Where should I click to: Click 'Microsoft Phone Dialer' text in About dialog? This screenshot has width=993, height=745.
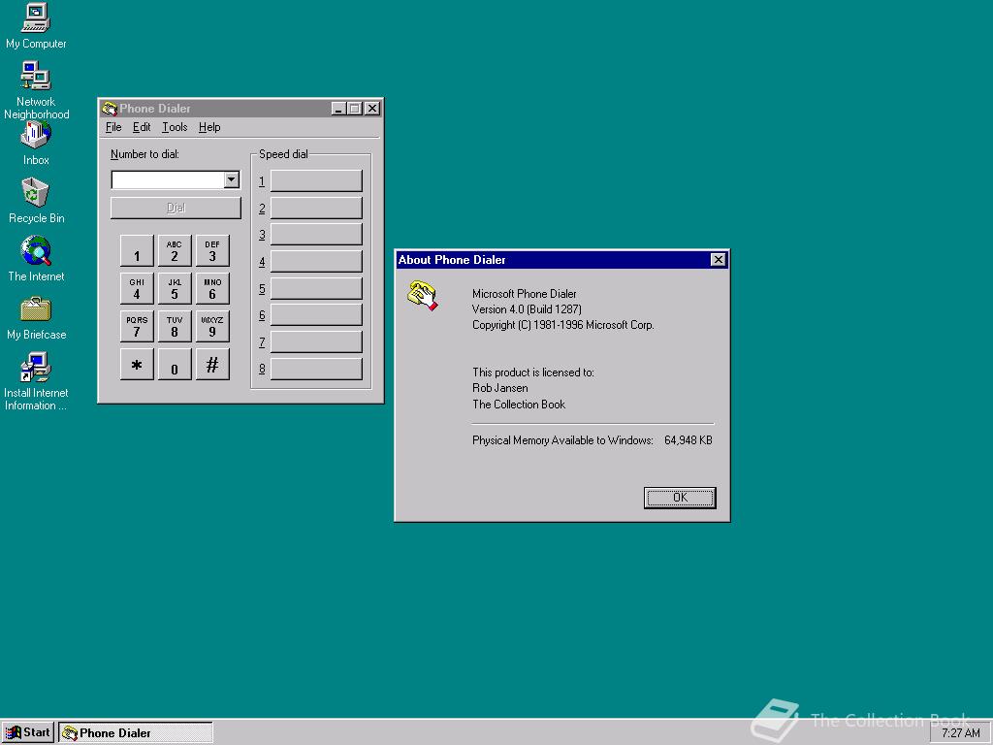525,294
